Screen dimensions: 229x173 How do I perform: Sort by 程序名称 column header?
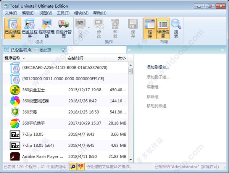tap(34, 58)
